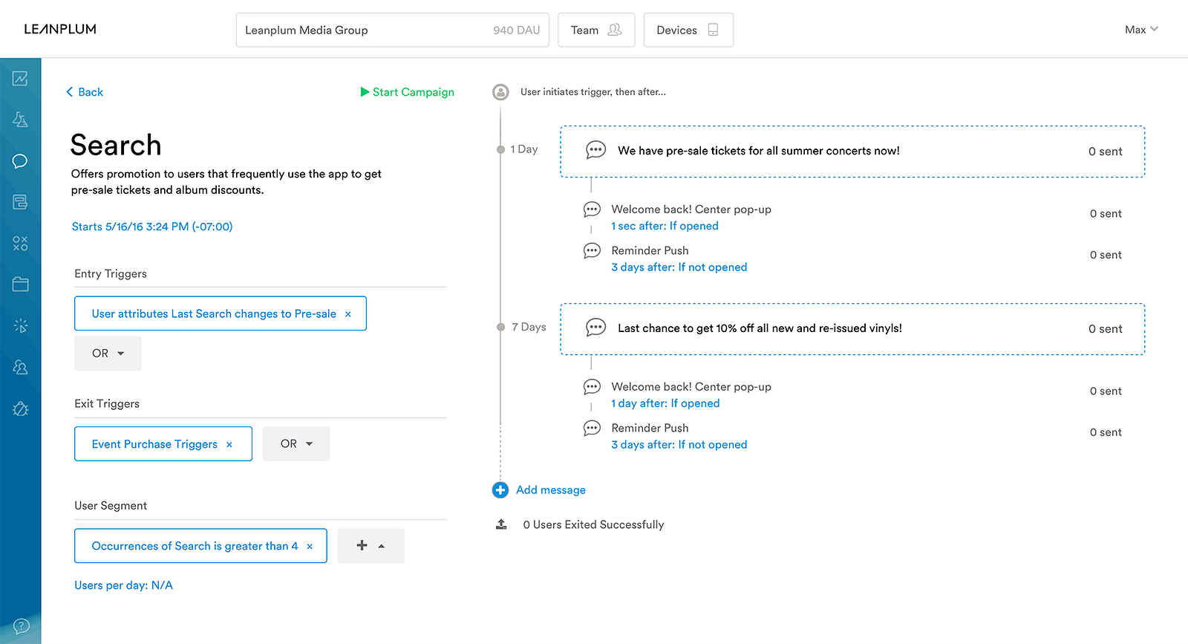
Task: Open the Team tab in header
Action: pos(595,30)
